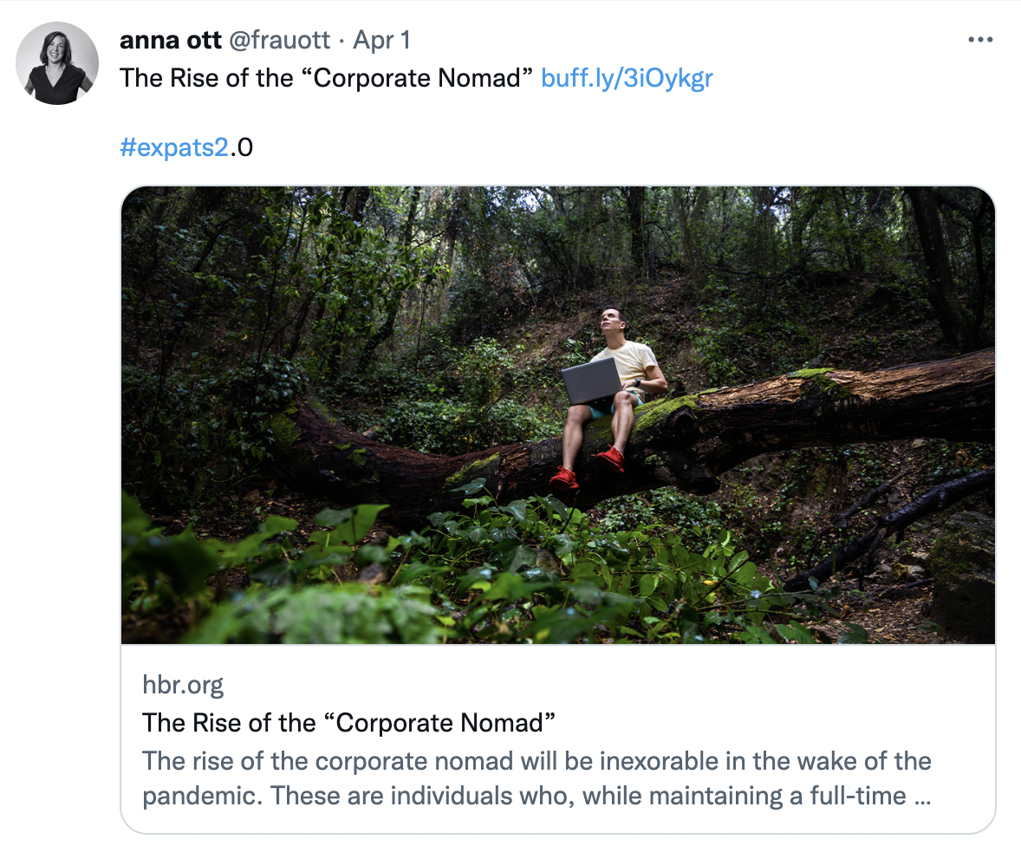Follow the buff.ly/3iOykgr short link
This screenshot has width=1021, height=846.
(x=627, y=78)
